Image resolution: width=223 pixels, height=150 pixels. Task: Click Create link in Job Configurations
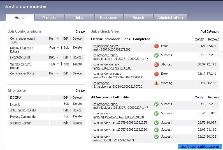click(80, 31)
